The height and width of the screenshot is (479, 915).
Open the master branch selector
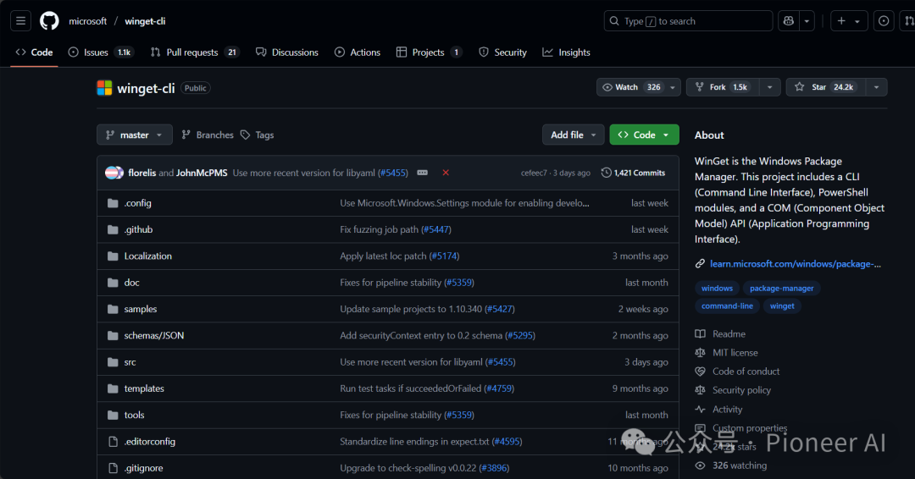pyautogui.click(x=134, y=135)
